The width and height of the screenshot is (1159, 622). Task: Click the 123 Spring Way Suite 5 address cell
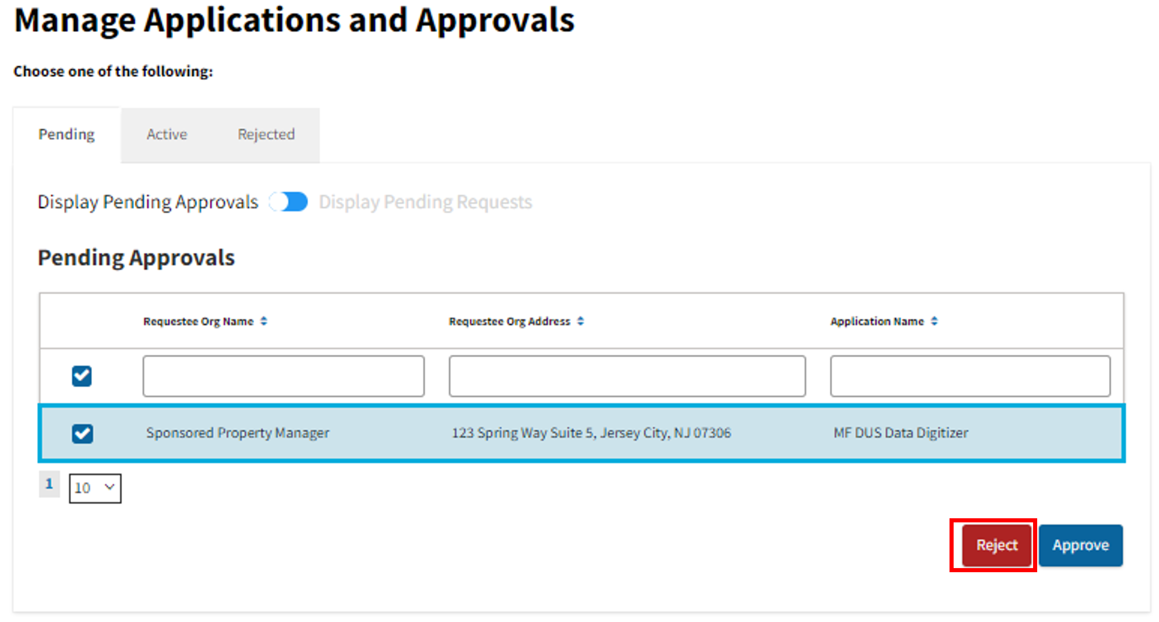(x=591, y=433)
